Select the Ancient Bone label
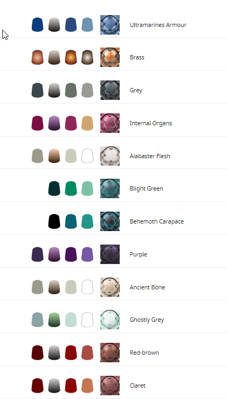Screen dimensions: 227x399 pyautogui.click(x=147, y=287)
